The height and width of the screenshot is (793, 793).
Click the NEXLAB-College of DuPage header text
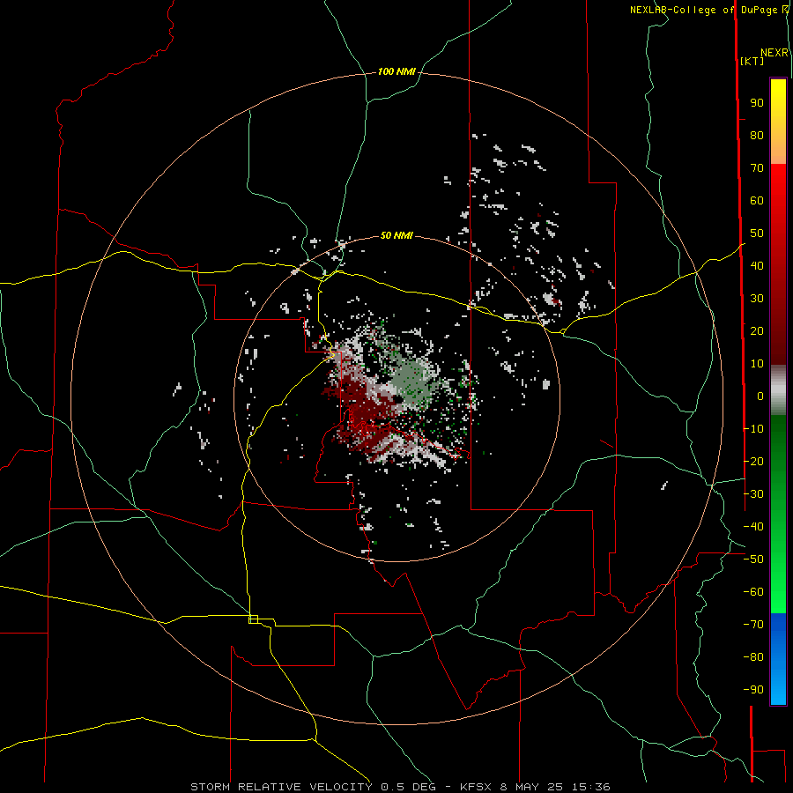click(x=708, y=10)
